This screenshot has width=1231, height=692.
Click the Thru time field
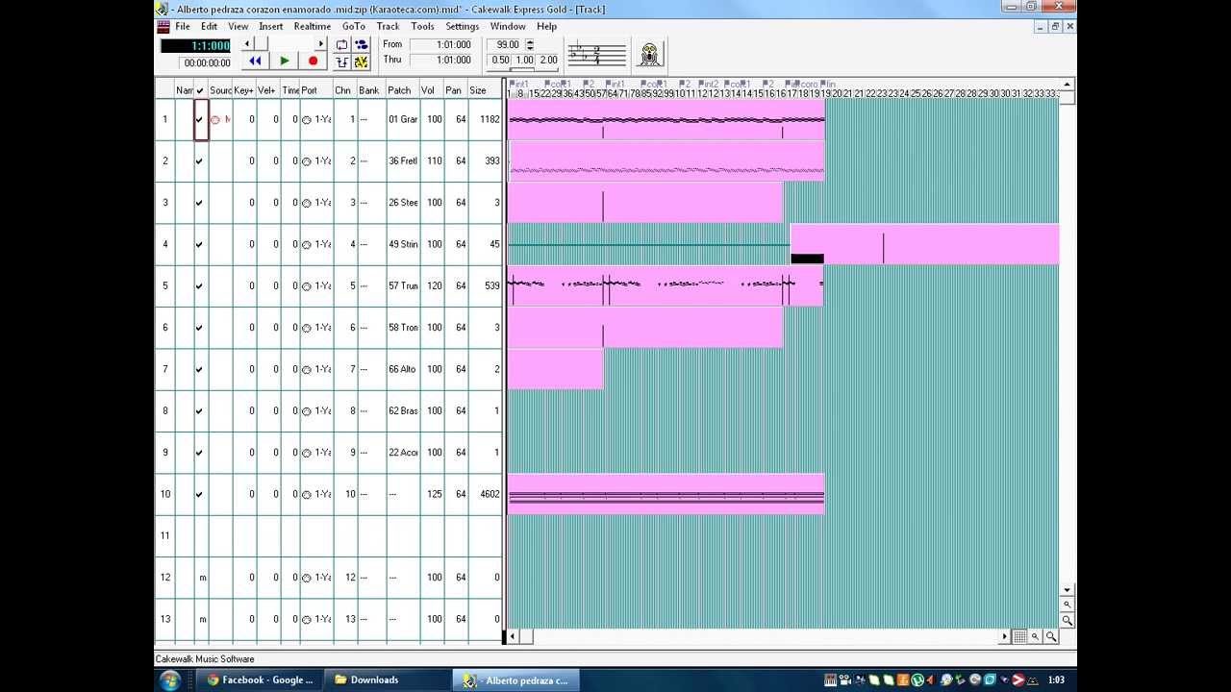pos(441,60)
